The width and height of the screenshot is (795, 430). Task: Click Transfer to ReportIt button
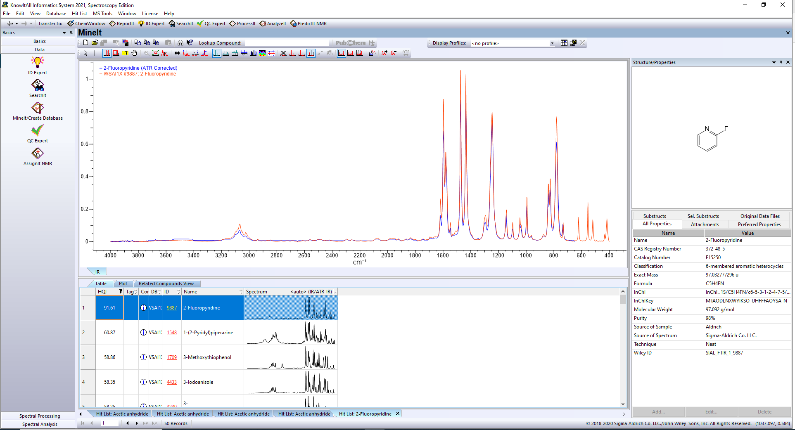tap(122, 24)
